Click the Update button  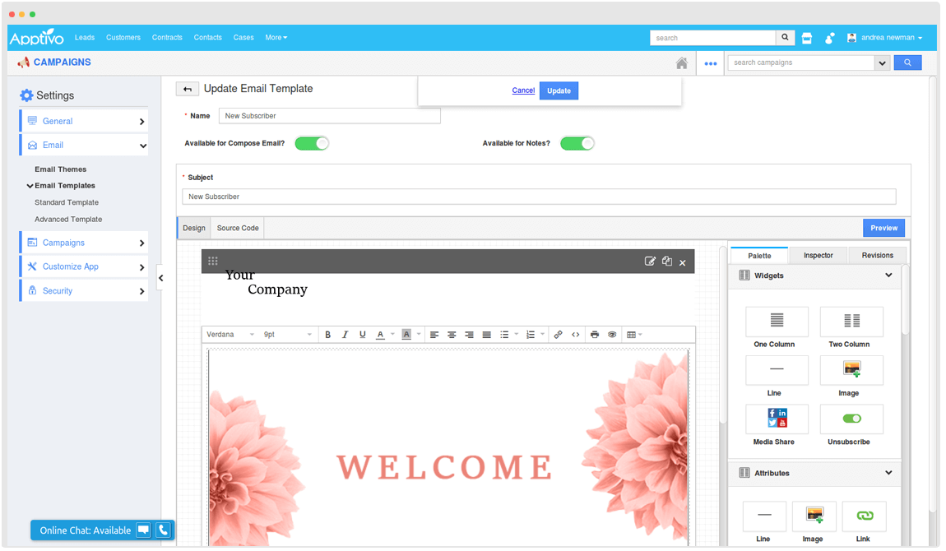point(559,90)
